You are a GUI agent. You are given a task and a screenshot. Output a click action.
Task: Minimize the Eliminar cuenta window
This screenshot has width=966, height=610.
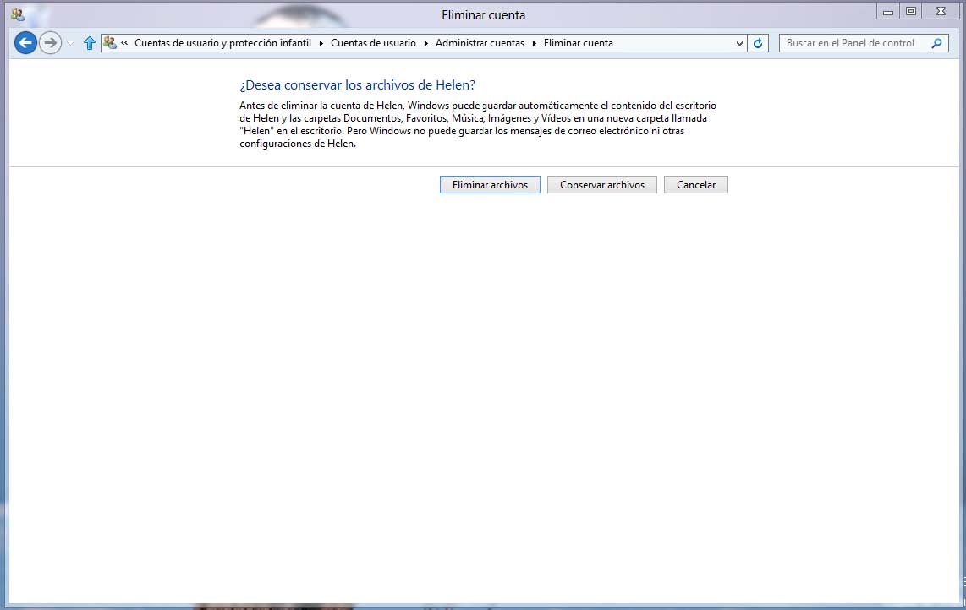point(886,12)
